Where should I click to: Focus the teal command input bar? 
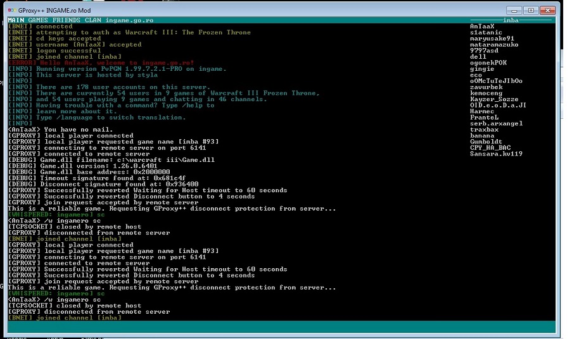click(x=279, y=326)
